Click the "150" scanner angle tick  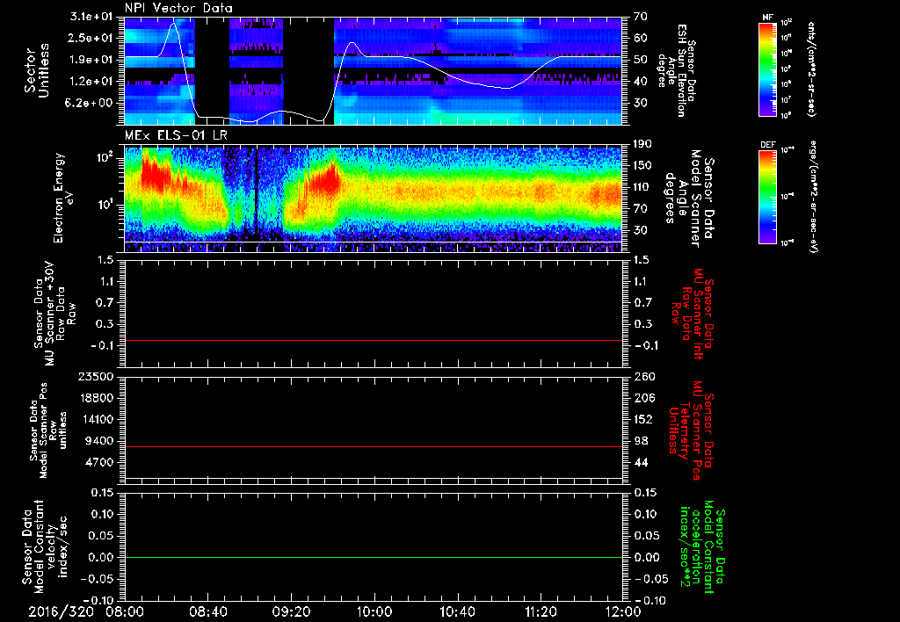[x=642, y=166]
